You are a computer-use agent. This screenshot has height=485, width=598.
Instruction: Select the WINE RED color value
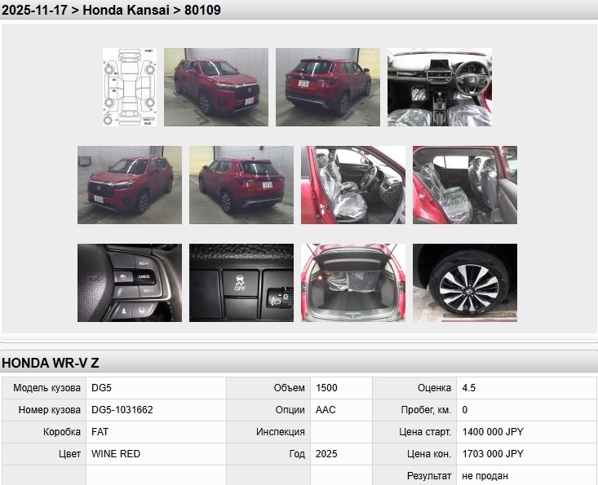point(116,454)
